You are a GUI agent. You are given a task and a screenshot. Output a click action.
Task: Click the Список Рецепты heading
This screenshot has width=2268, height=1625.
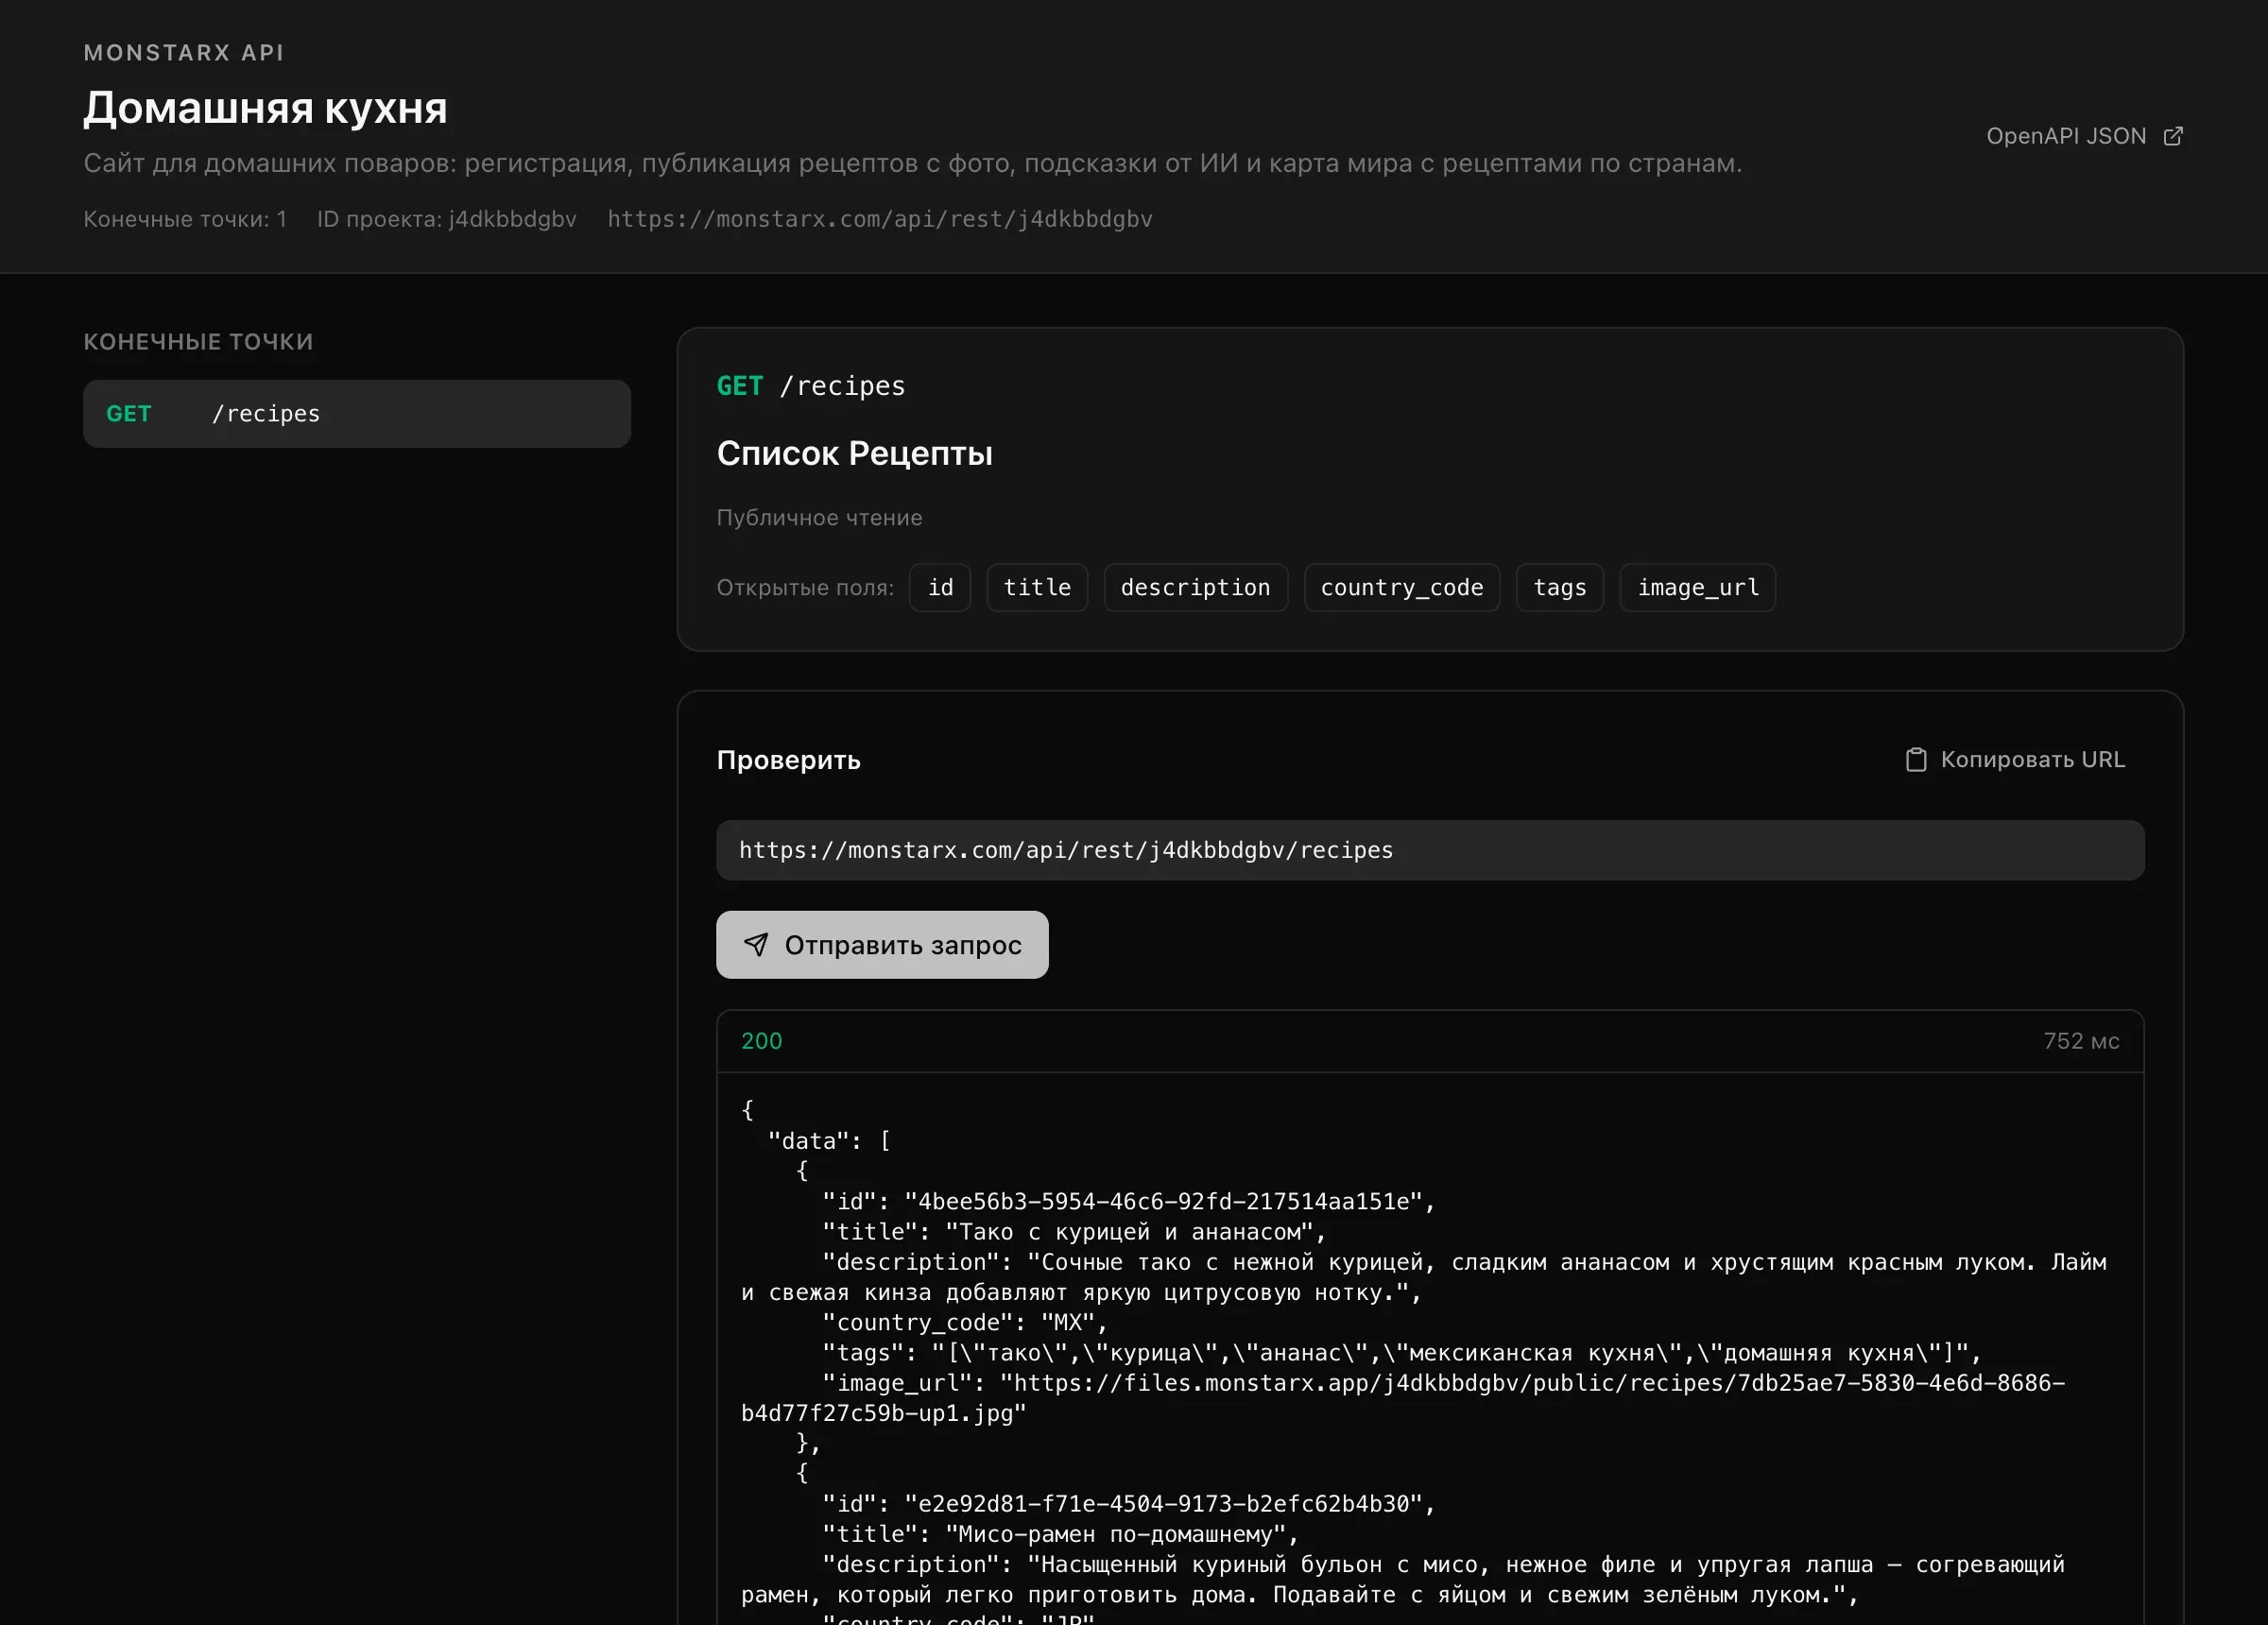[x=855, y=454]
